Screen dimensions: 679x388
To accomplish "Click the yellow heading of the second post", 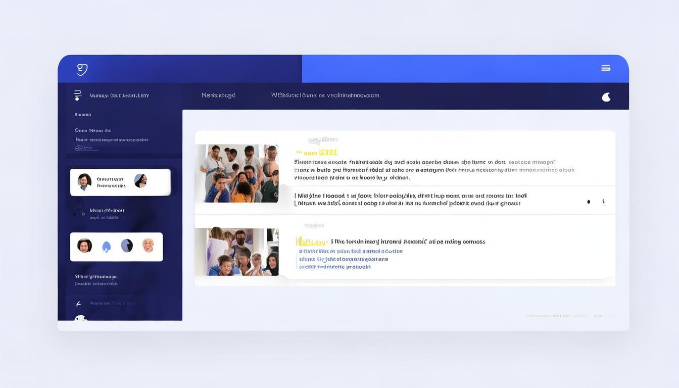I will [x=311, y=241].
